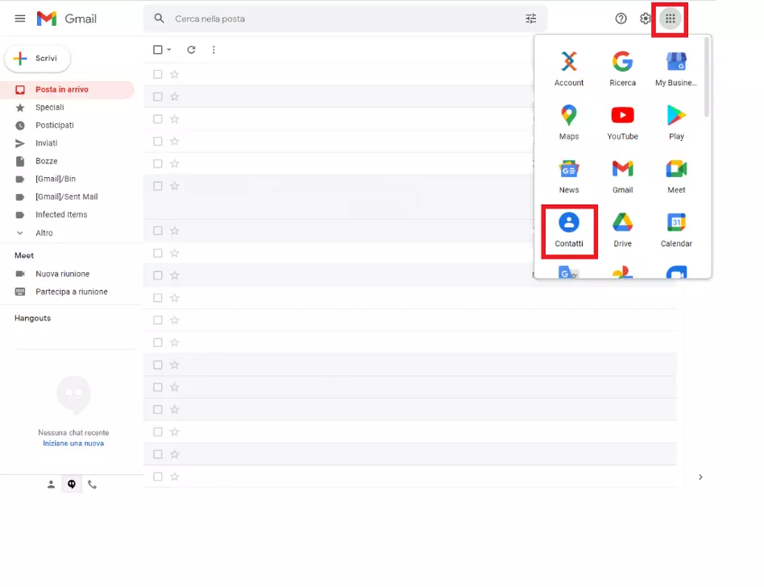Click Iniziane una nuova link
Image resolution: width=764 pixels, height=587 pixels.
point(73,444)
